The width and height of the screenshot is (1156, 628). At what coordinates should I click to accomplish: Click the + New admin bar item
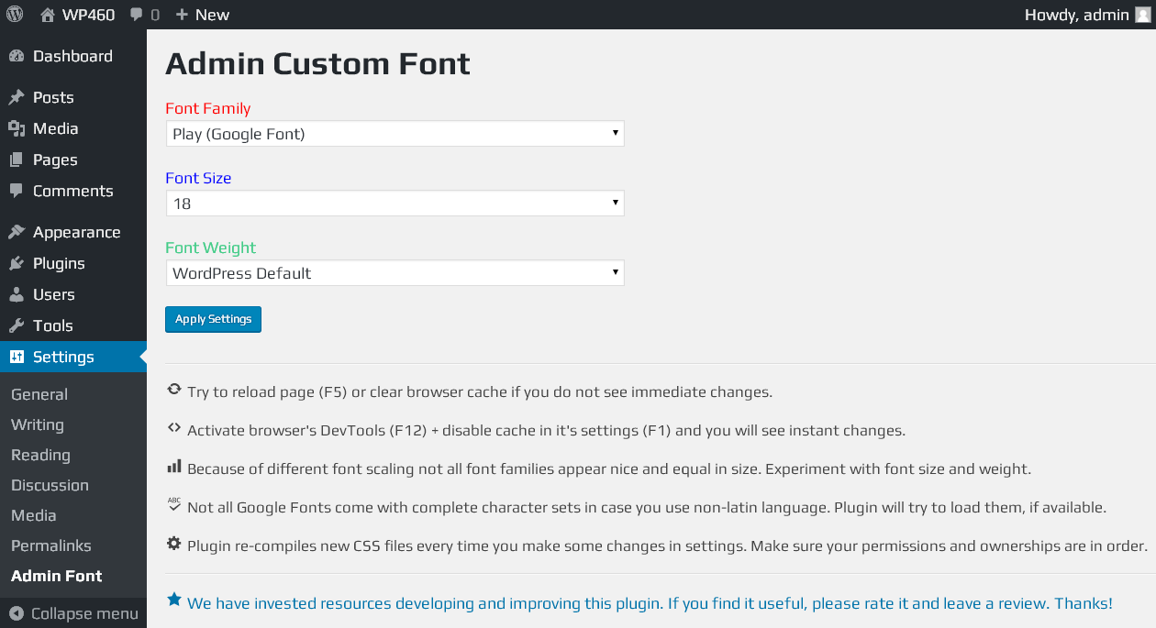click(x=202, y=15)
